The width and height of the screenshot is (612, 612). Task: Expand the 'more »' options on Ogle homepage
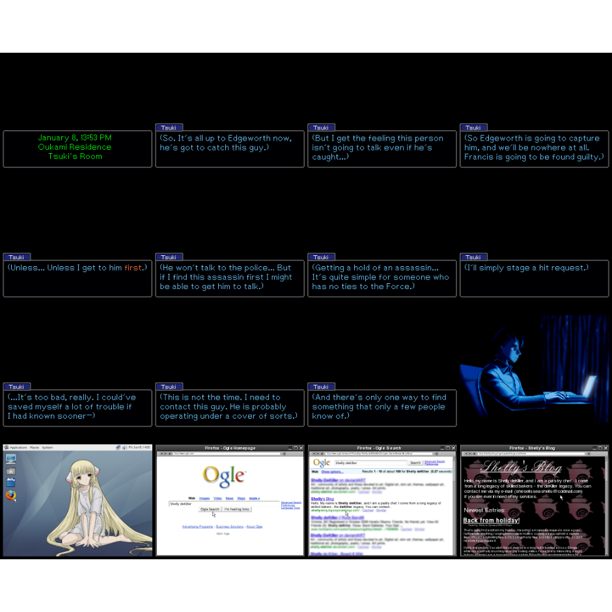click(x=255, y=497)
